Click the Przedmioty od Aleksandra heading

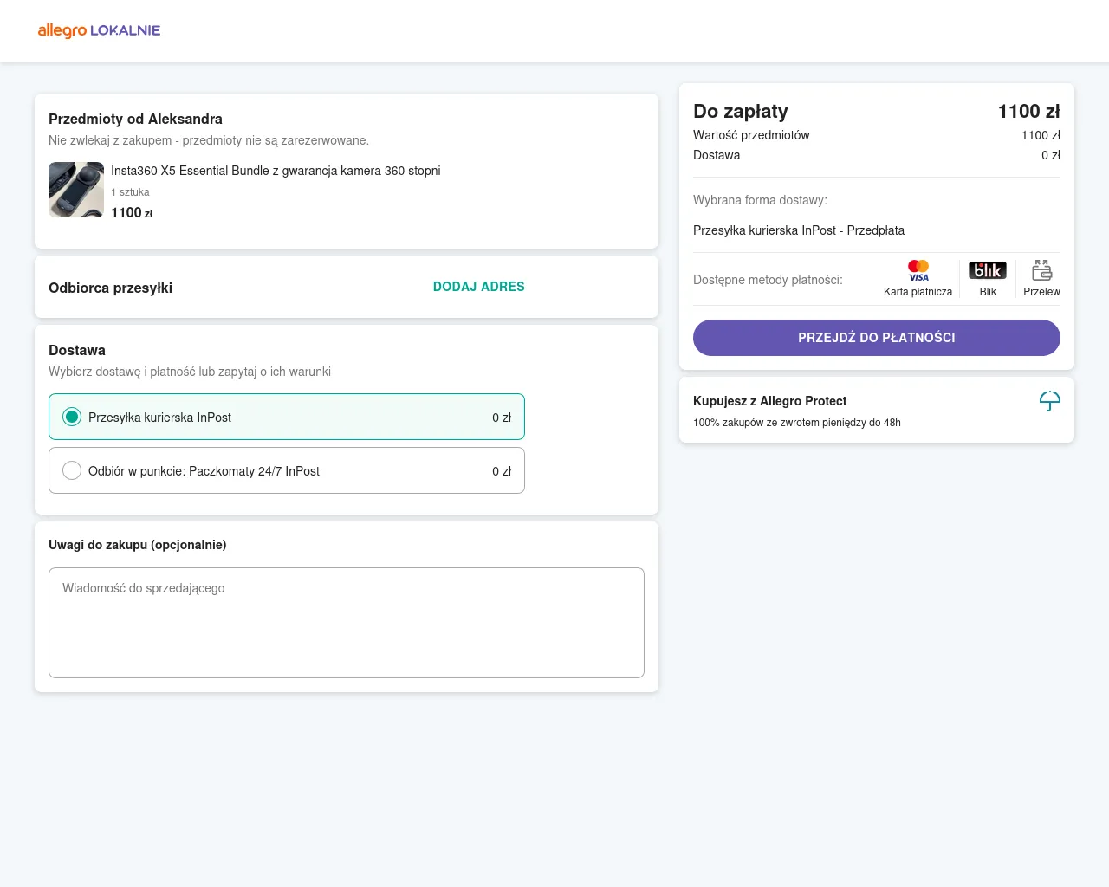(x=135, y=120)
